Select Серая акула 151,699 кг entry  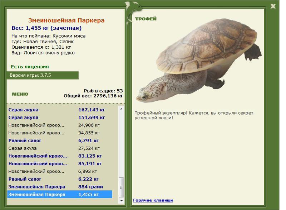(60, 118)
